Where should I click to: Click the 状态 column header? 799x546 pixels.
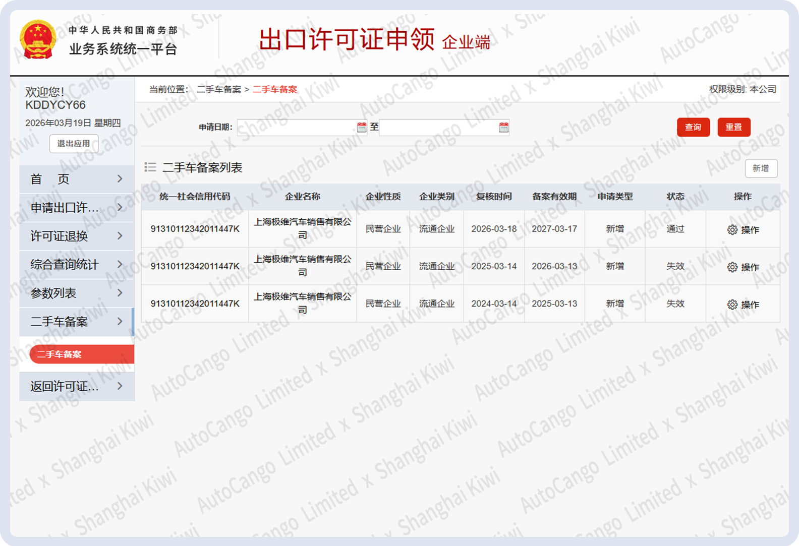click(675, 197)
